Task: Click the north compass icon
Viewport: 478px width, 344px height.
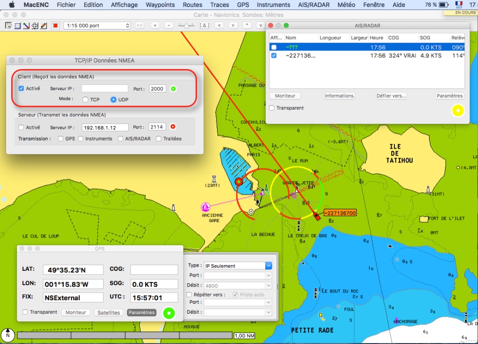Action: tap(7, 334)
